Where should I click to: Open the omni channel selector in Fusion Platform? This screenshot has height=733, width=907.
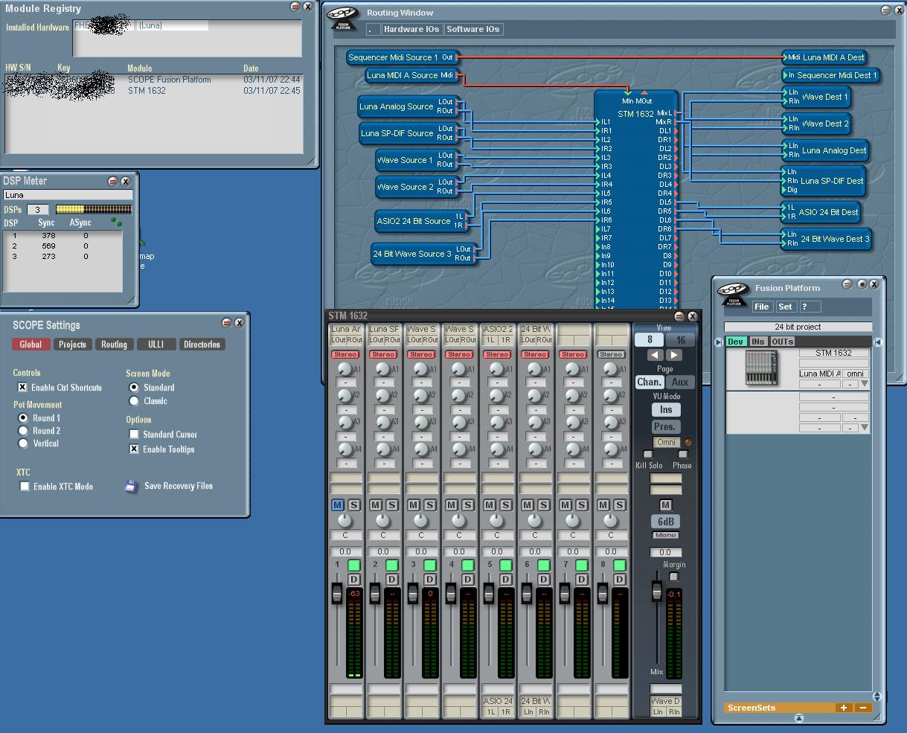tap(856, 374)
